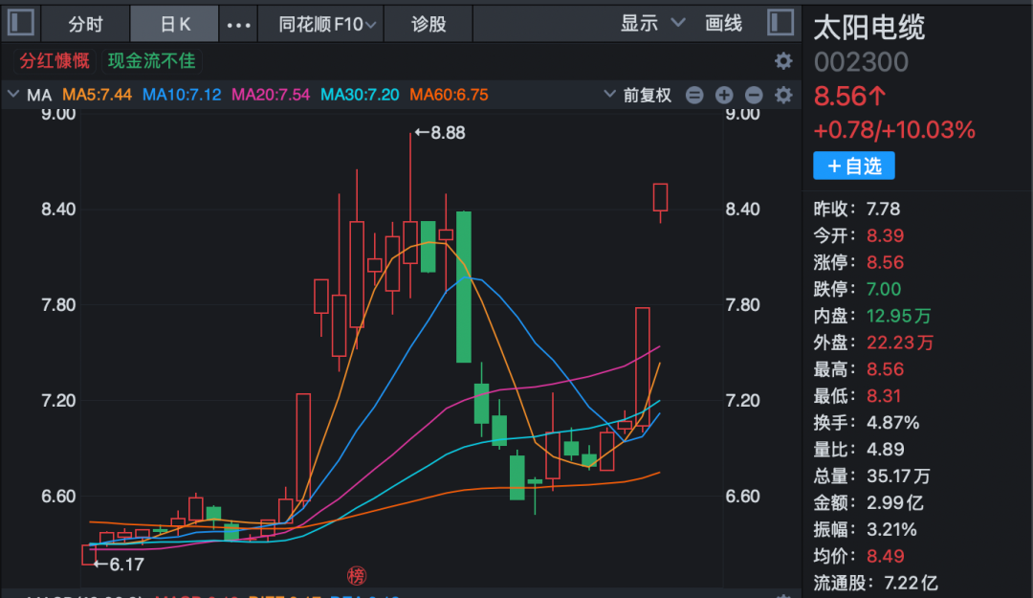Viewport: 1033px width, 598px height.
Task: Click the 现金流不佳 tag
Action: (151, 61)
